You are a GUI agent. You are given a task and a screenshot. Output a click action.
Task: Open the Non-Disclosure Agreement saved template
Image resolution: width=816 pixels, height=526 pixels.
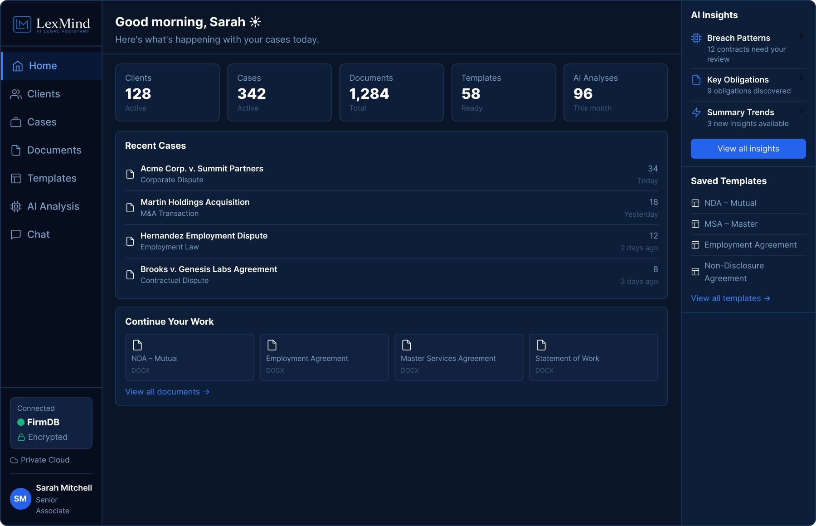tap(748, 272)
